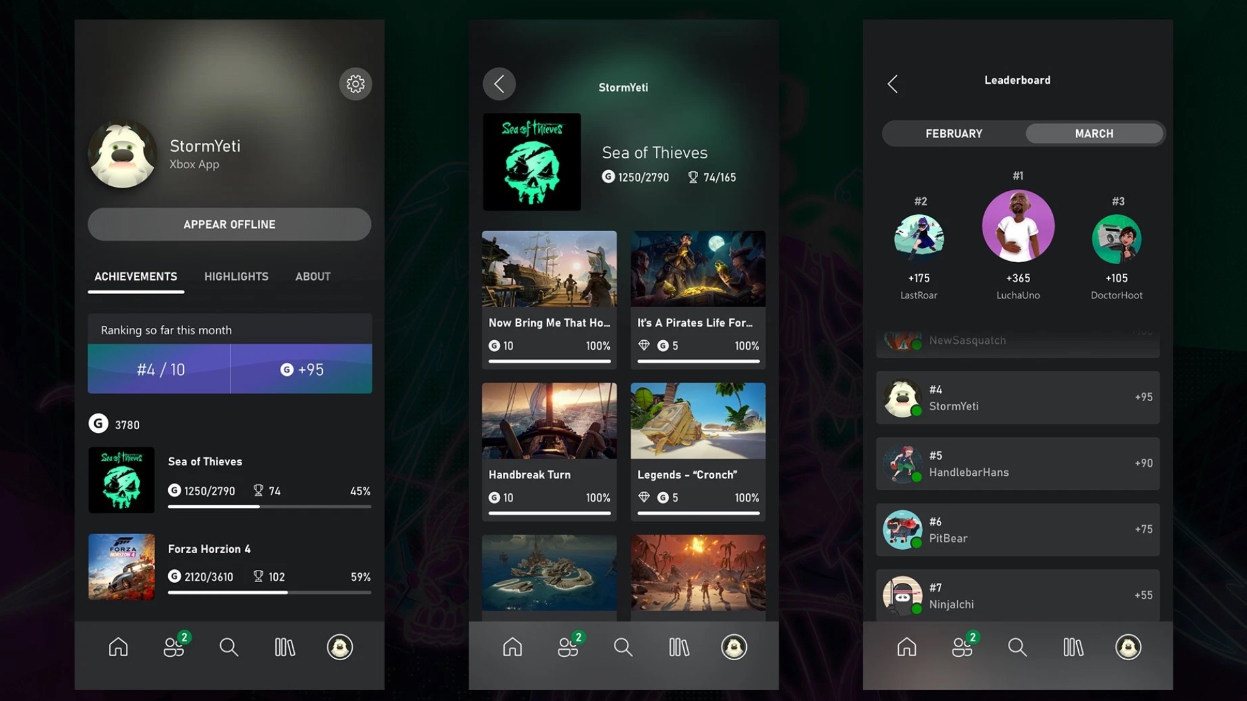Select #7 Ninjalchi leaderboard row
Screen dimensions: 1247x701
1018,595
